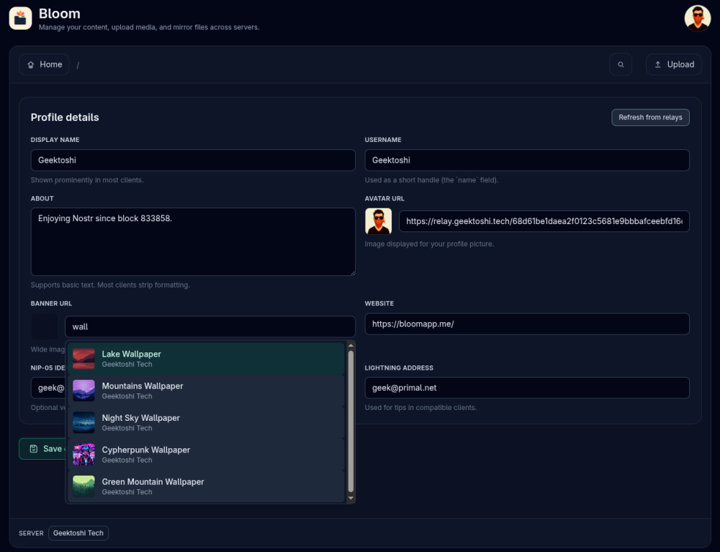Choose Night Sky Wallpaper suggestion
The image size is (720, 552).
pyautogui.click(x=206, y=422)
